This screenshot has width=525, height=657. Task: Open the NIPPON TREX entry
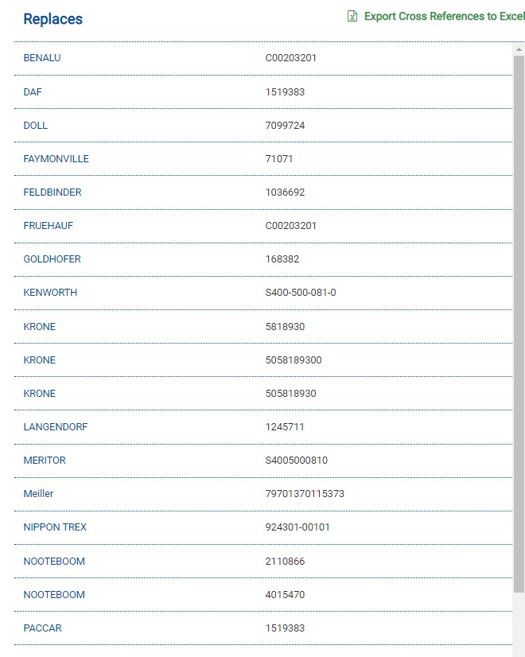tap(55, 527)
